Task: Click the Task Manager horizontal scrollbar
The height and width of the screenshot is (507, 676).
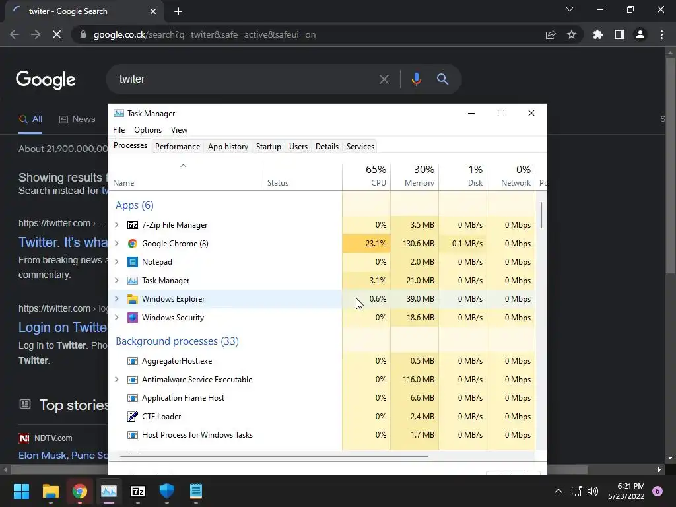Action: point(274,456)
